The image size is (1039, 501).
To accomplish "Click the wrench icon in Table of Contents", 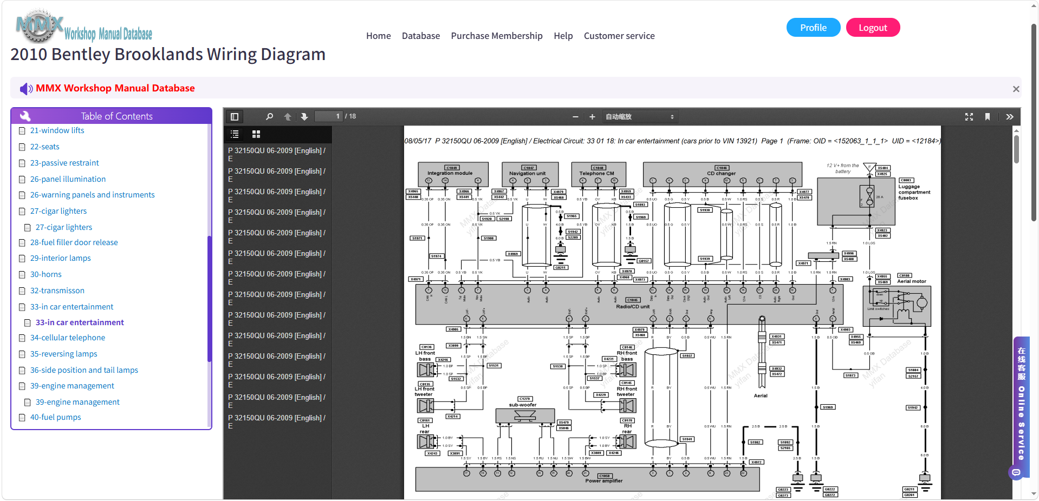I will pyautogui.click(x=25, y=116).
